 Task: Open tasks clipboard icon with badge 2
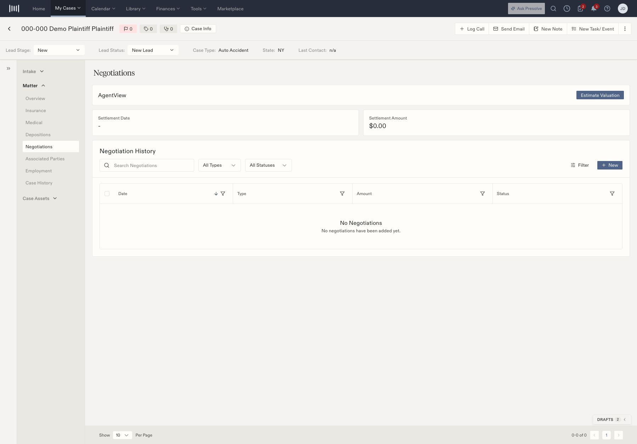click(x=580, y=9)
